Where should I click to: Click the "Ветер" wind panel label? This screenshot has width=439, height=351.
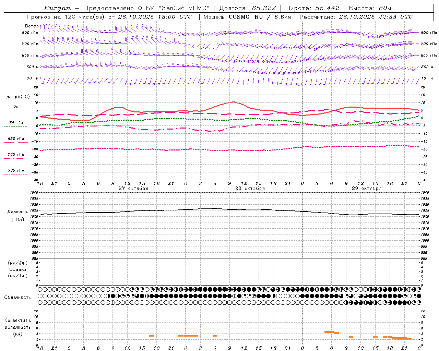click(x=32, y=26)
